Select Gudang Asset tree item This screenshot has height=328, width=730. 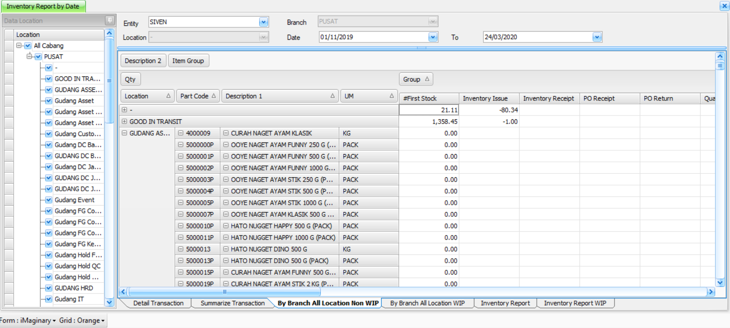[x=74, y=101]
